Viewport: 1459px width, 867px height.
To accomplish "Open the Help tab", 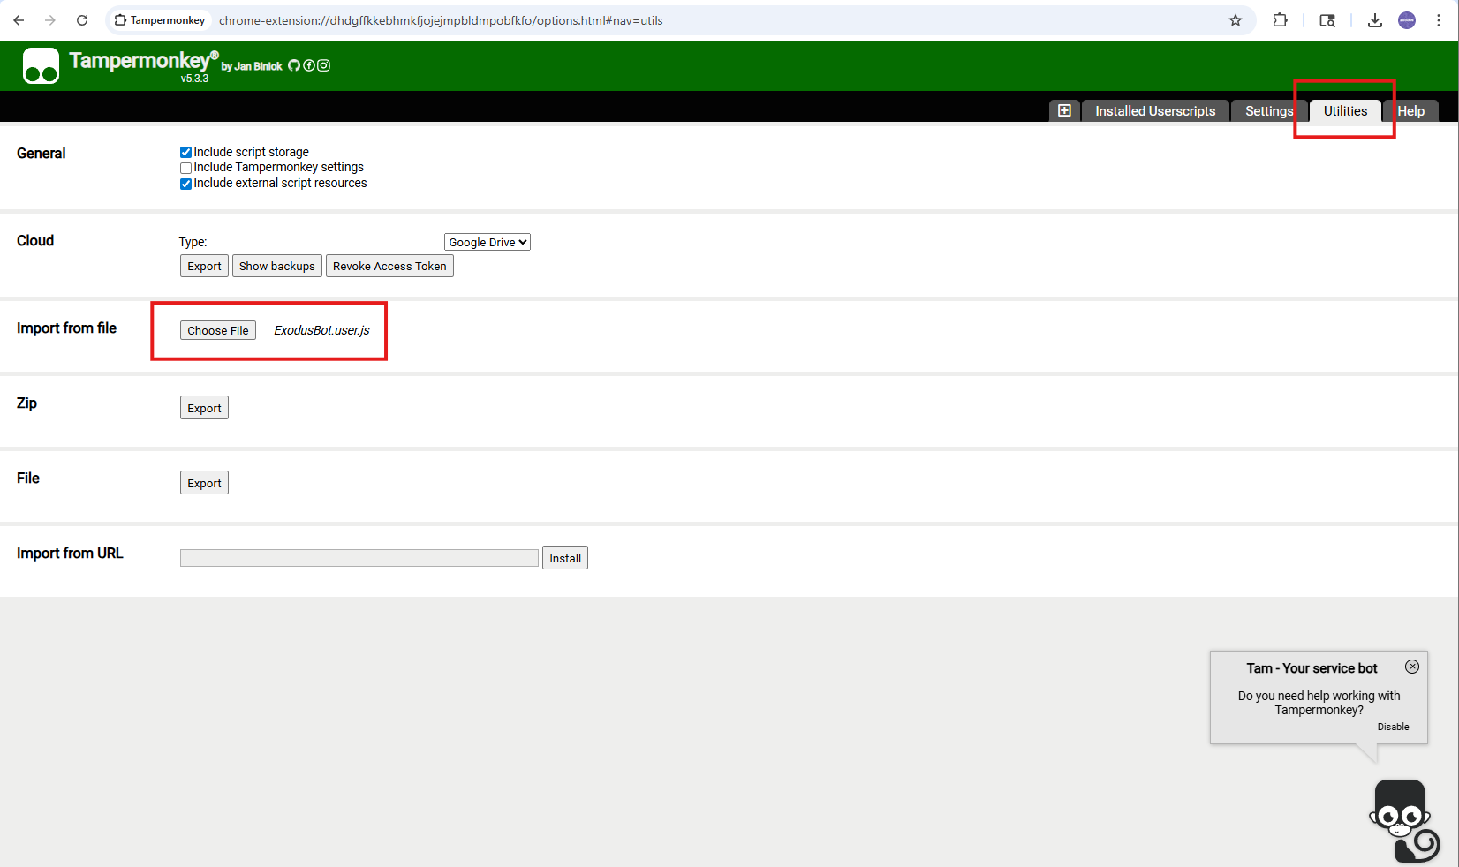I will point(1410,110).
